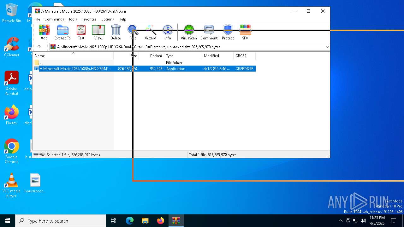Select the A Minecraft Movie application file
The height and width of the screenshot is (227, 404).
[144, 69]
